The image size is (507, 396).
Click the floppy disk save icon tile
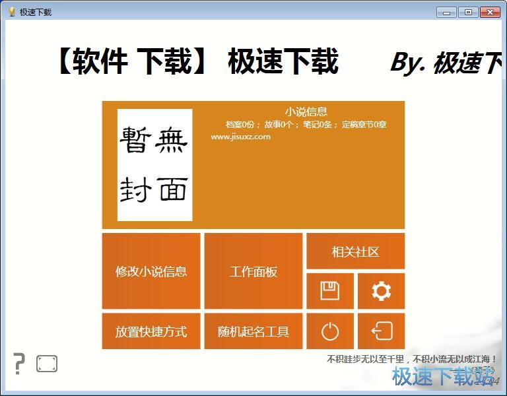coord(330,291)
